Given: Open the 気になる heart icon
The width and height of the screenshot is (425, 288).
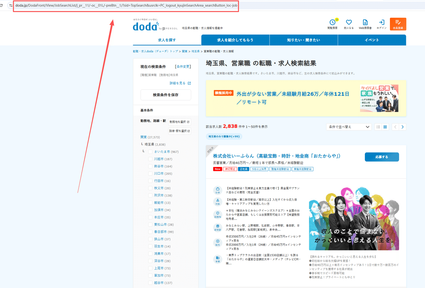Looking at the screenshot, I should coord(348,22).
